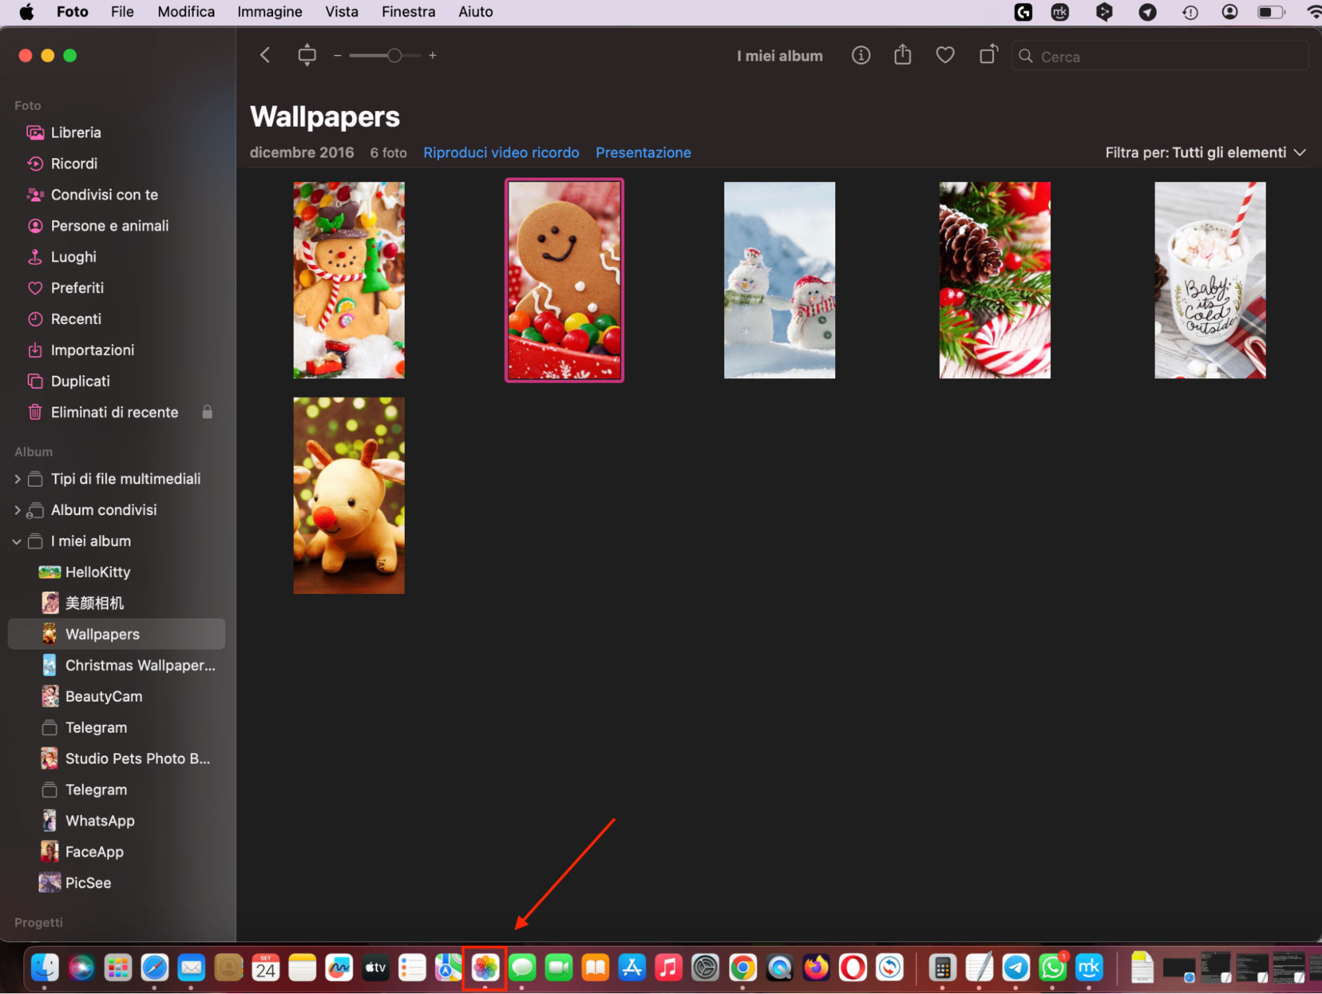1322x994 pixels.
Task: Open Eliminati di recente in sidebar
Action: (114, 412)
